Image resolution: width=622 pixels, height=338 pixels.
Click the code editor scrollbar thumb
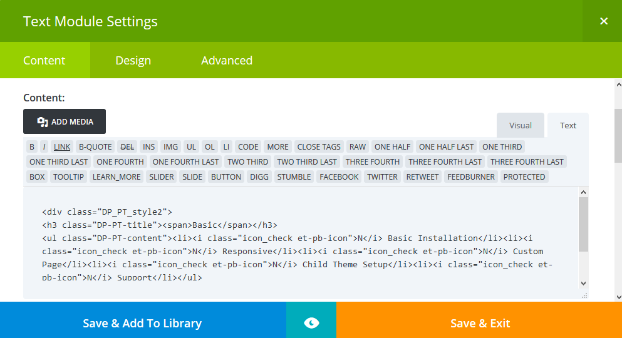pos(583,224)
